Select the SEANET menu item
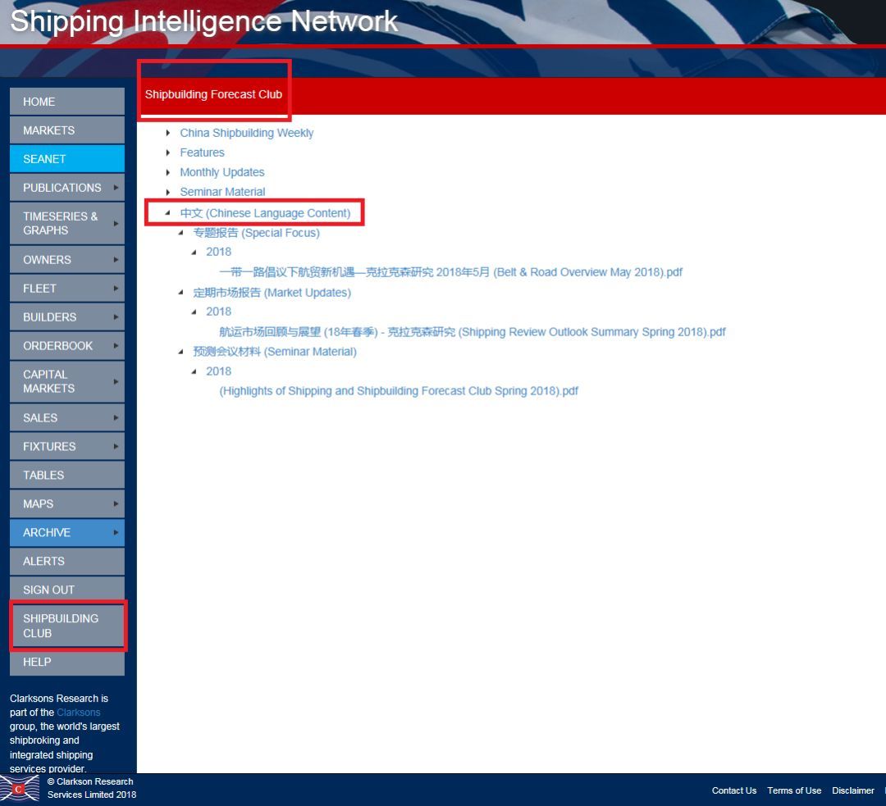This screenshot has width=886, height=806. pyautogui.click(x=66, y=159)
